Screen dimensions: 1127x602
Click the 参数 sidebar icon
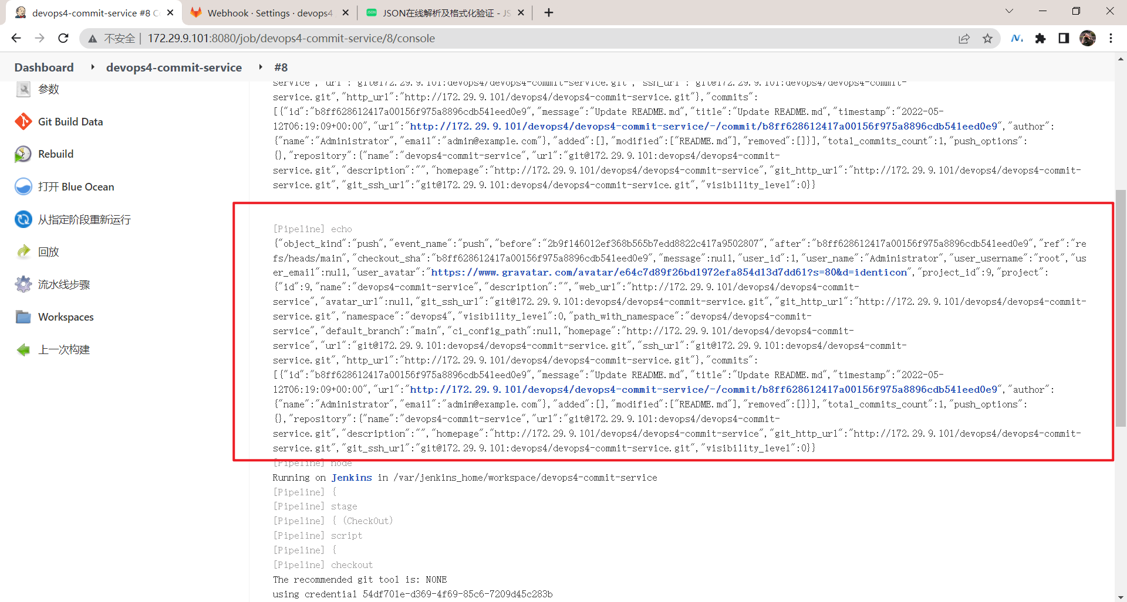(23, 89)
